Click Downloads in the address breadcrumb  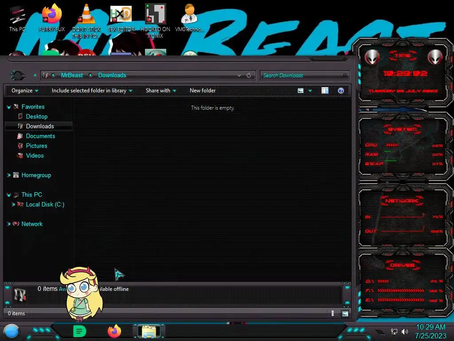pyautogui.click(x=112, y=75)
